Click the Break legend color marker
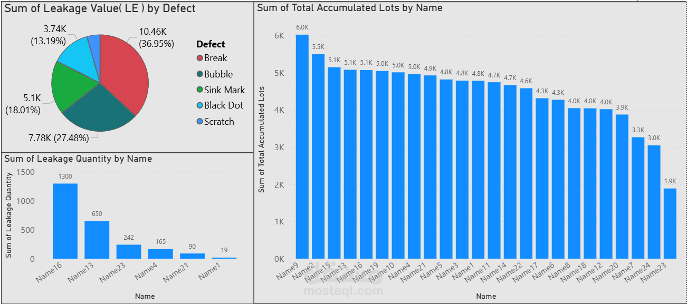 click(200, 58)
